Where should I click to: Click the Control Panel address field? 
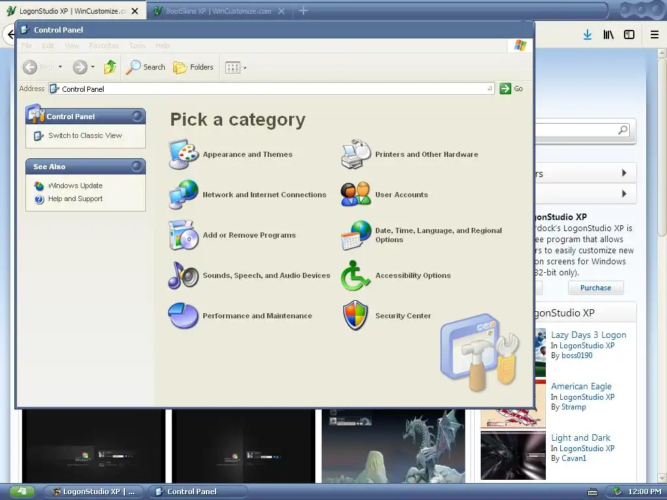pyautogui.click(x=272, y=89)
